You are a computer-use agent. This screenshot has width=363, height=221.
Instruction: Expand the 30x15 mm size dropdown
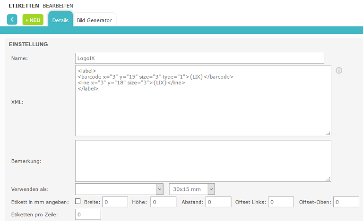192,189
